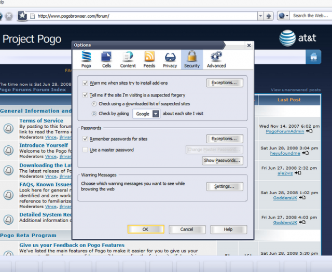332x272 pixels.
Task: Open the search engine selector dropdown
Action: 283,16
